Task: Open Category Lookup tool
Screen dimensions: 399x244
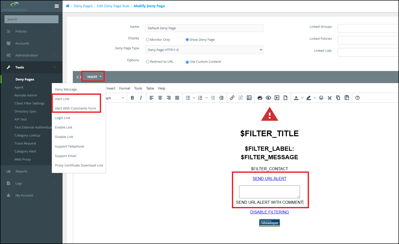Action: click(27, 135)
